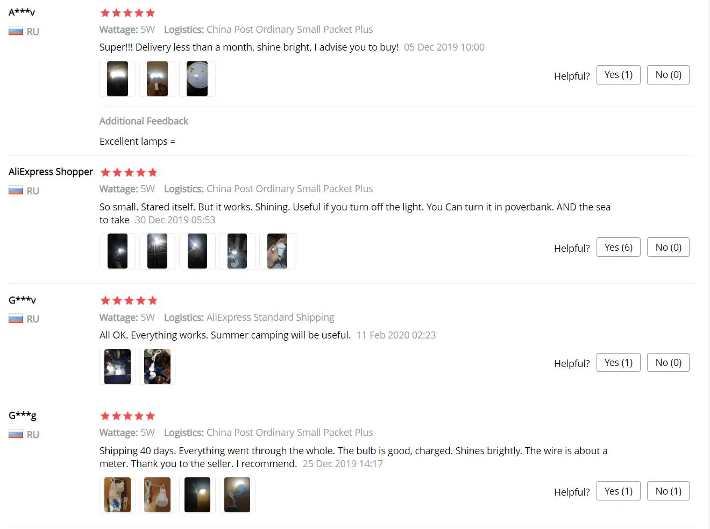Open third photo of LED bulb board in A***v review
Image resolution: width=710 pixels, height=529 pixels.
pyautogui.click(x=197, y=79)
